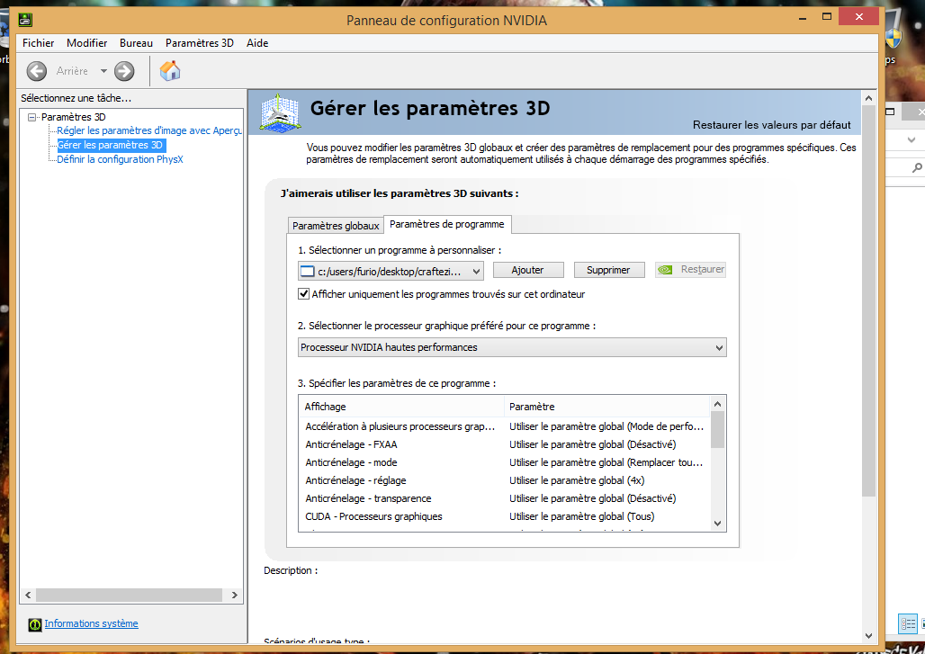Click the Supprimer button
Image resolution: width=925 pixels, height=654 pixels.
coord(609,270)
